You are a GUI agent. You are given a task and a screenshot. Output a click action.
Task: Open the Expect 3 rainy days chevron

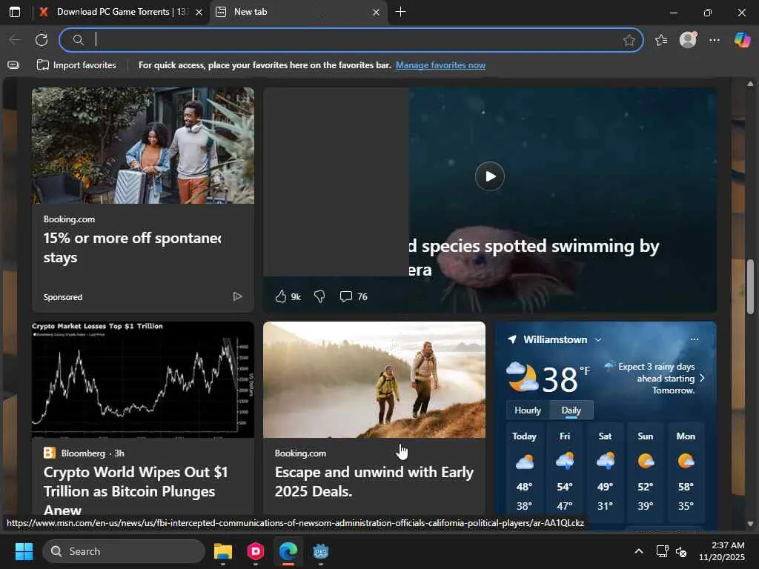tap(703, 378)
